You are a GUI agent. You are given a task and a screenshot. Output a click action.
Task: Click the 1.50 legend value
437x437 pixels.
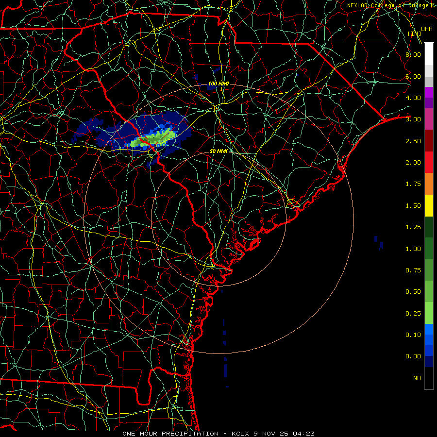pos(413,206)
